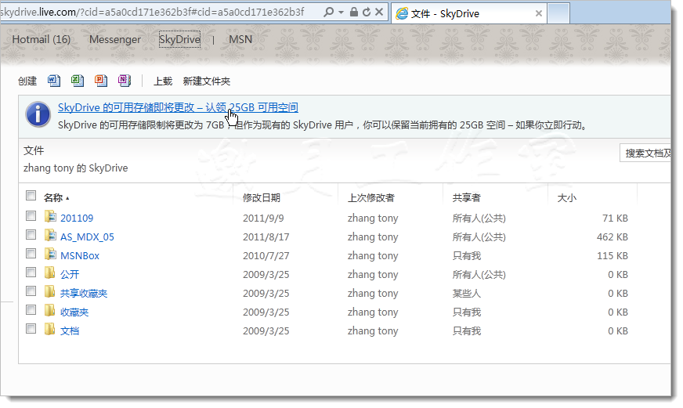Click 新建文件夹 to create folder
This screenshot has height=408, width=683.
207,81
